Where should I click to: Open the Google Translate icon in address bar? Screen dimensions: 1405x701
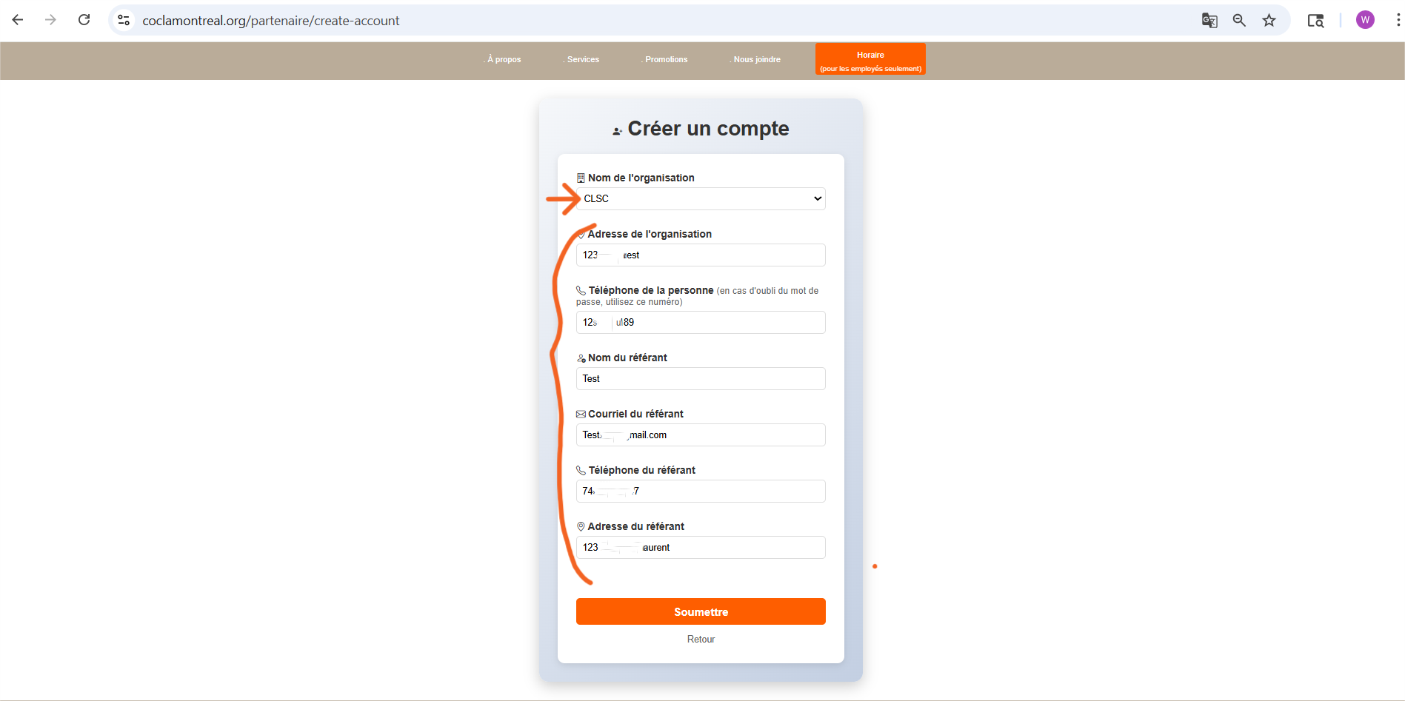pyautogui.click(x=1209, y=21)
